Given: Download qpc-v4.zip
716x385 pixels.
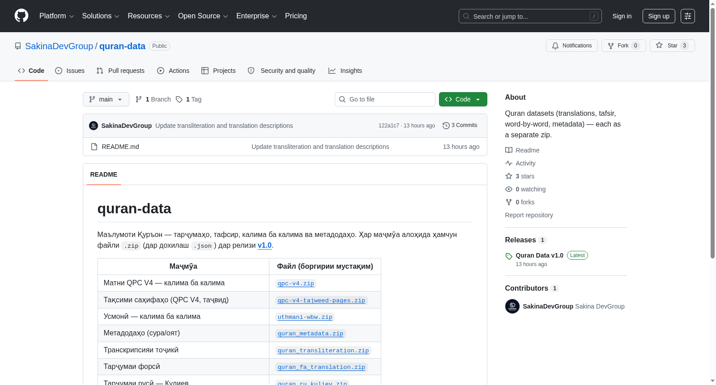Looking at the screenshot, I should click(x=296, y=283).
